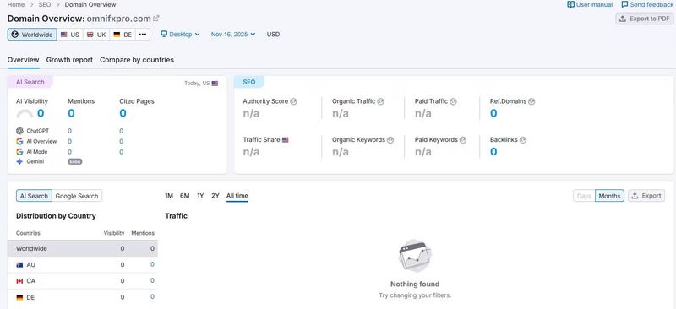Click info icon beside Backlinks
The width and height of the screenshot is (676, 309).
point(523,140)
